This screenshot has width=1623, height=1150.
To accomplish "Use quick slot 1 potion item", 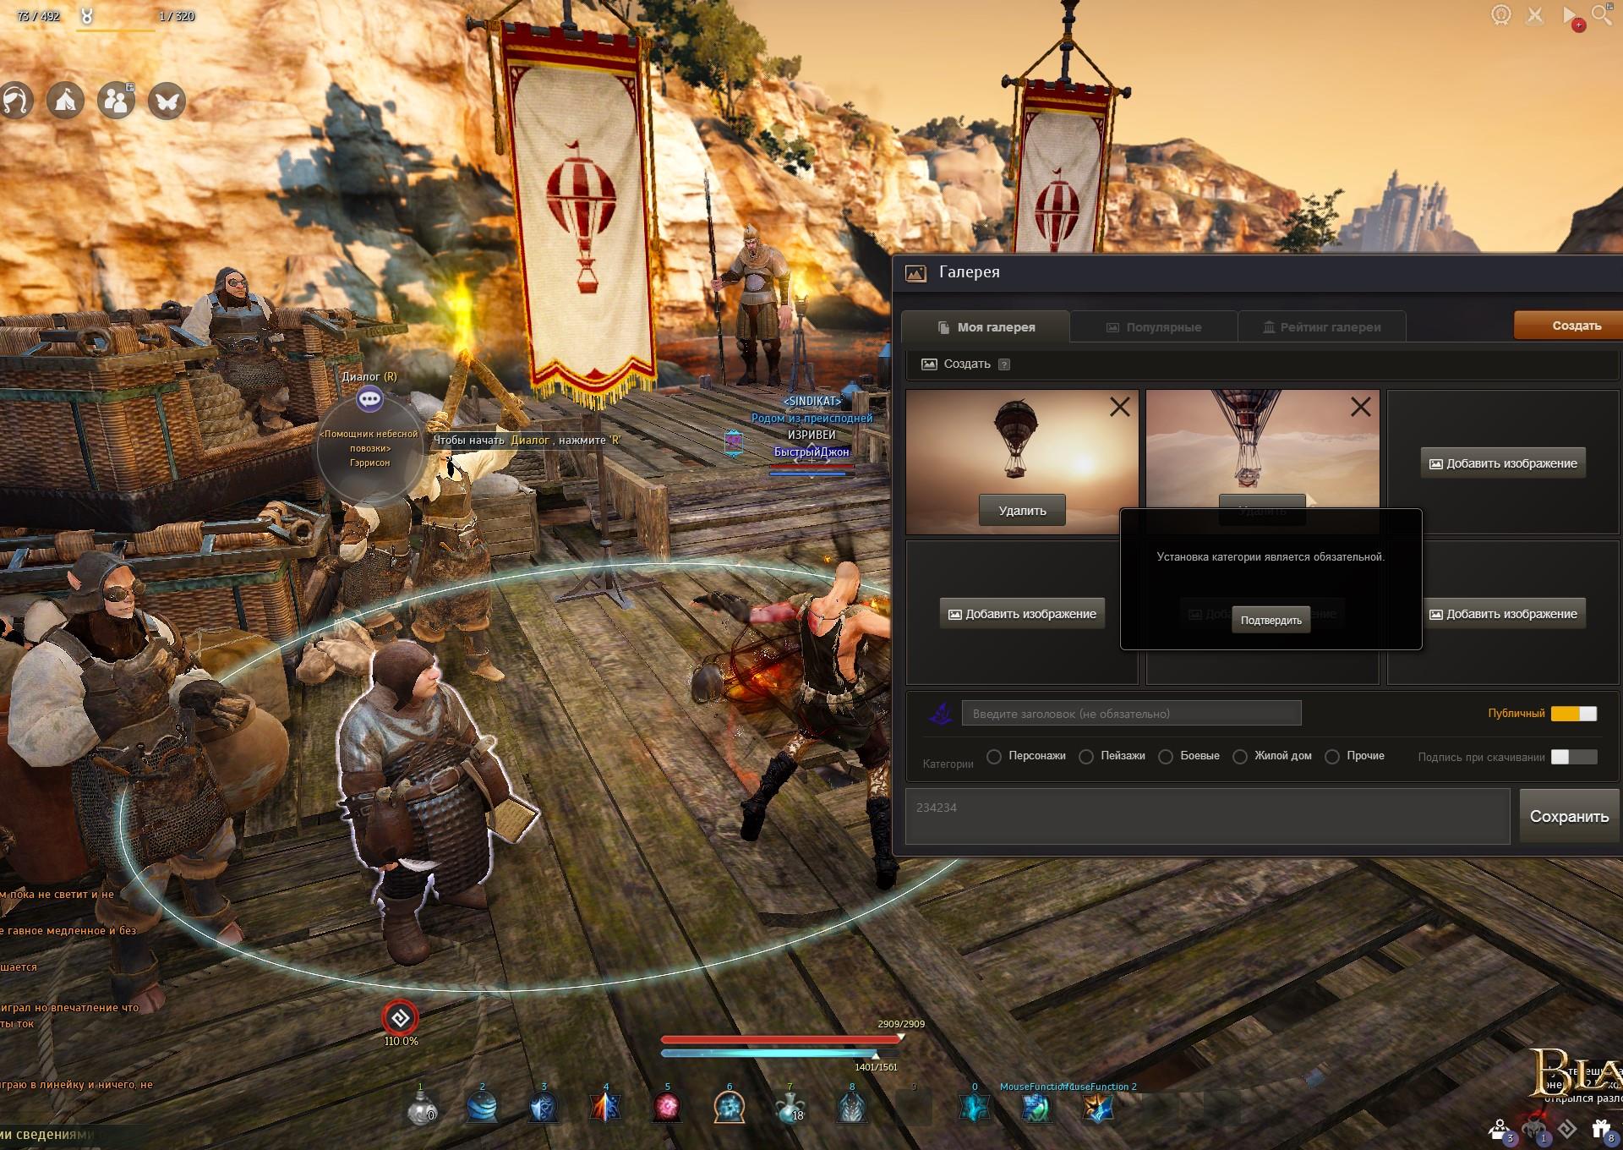I will point(421,1107).
